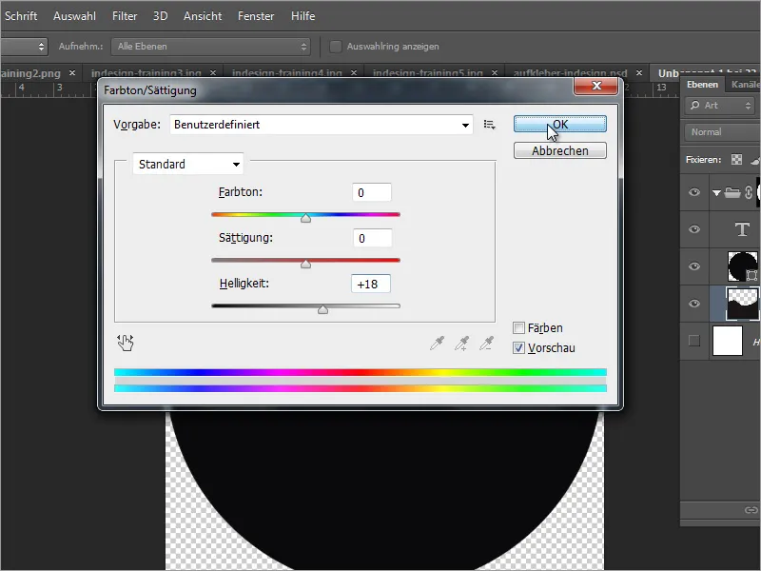Click the search magnifier icon in Ebenen filter
This screenshot has width=761, height=571.
point(695,105)
